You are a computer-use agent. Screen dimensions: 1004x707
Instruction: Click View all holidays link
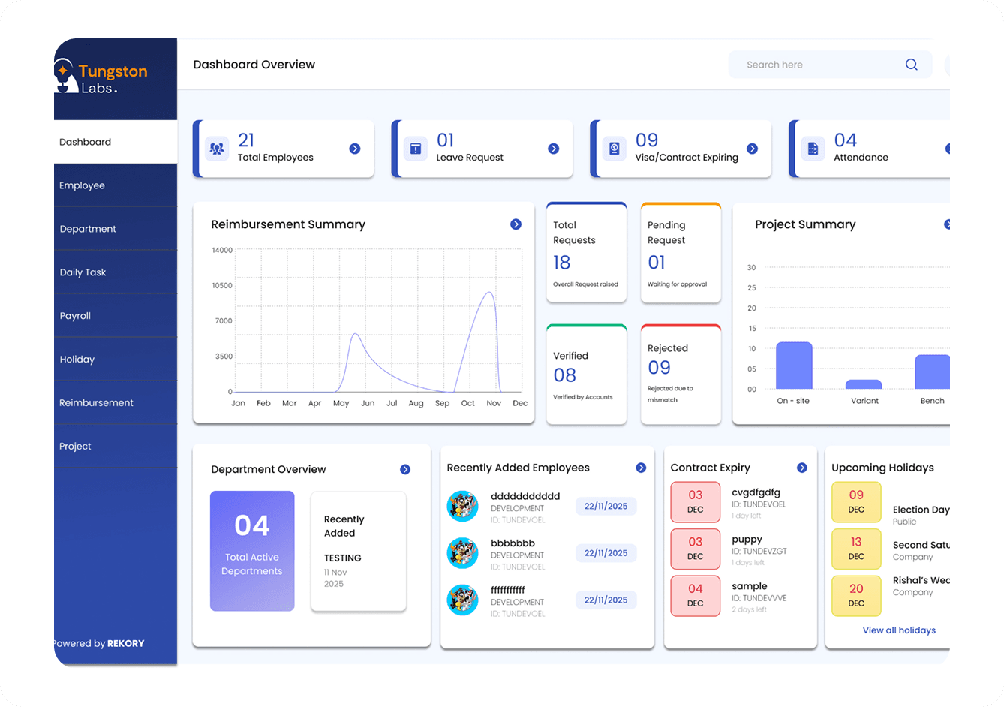tap(899, 630)
